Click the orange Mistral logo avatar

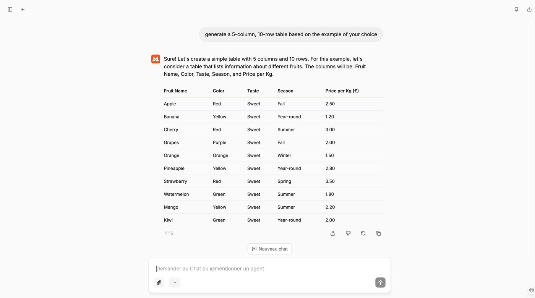(156, 59)
